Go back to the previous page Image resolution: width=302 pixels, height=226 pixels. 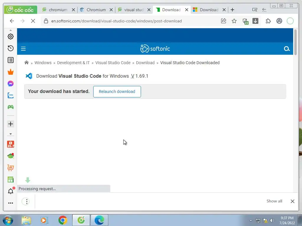[12, 21]
